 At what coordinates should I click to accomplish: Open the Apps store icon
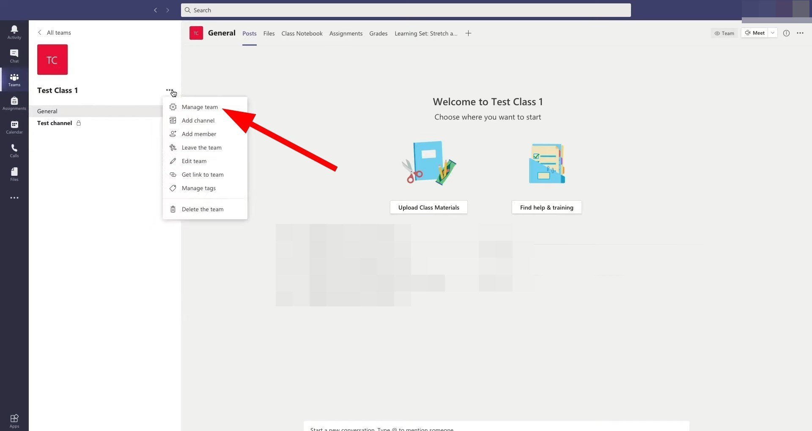tap(14, 421)
